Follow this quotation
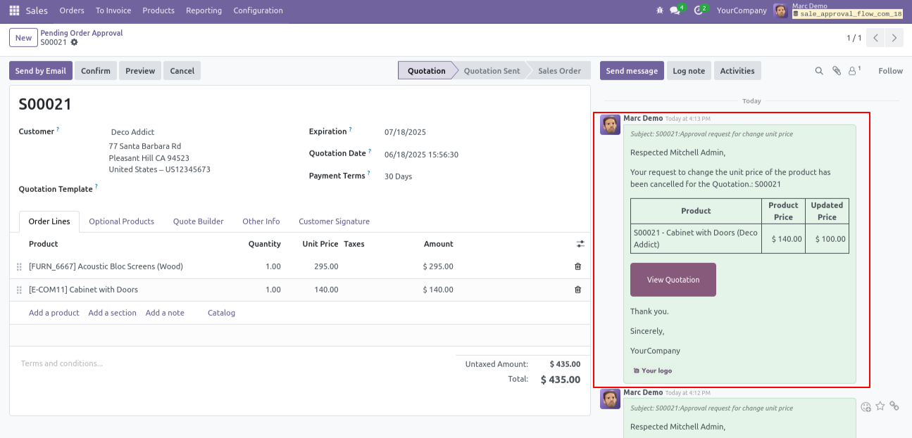 [890, 71]
